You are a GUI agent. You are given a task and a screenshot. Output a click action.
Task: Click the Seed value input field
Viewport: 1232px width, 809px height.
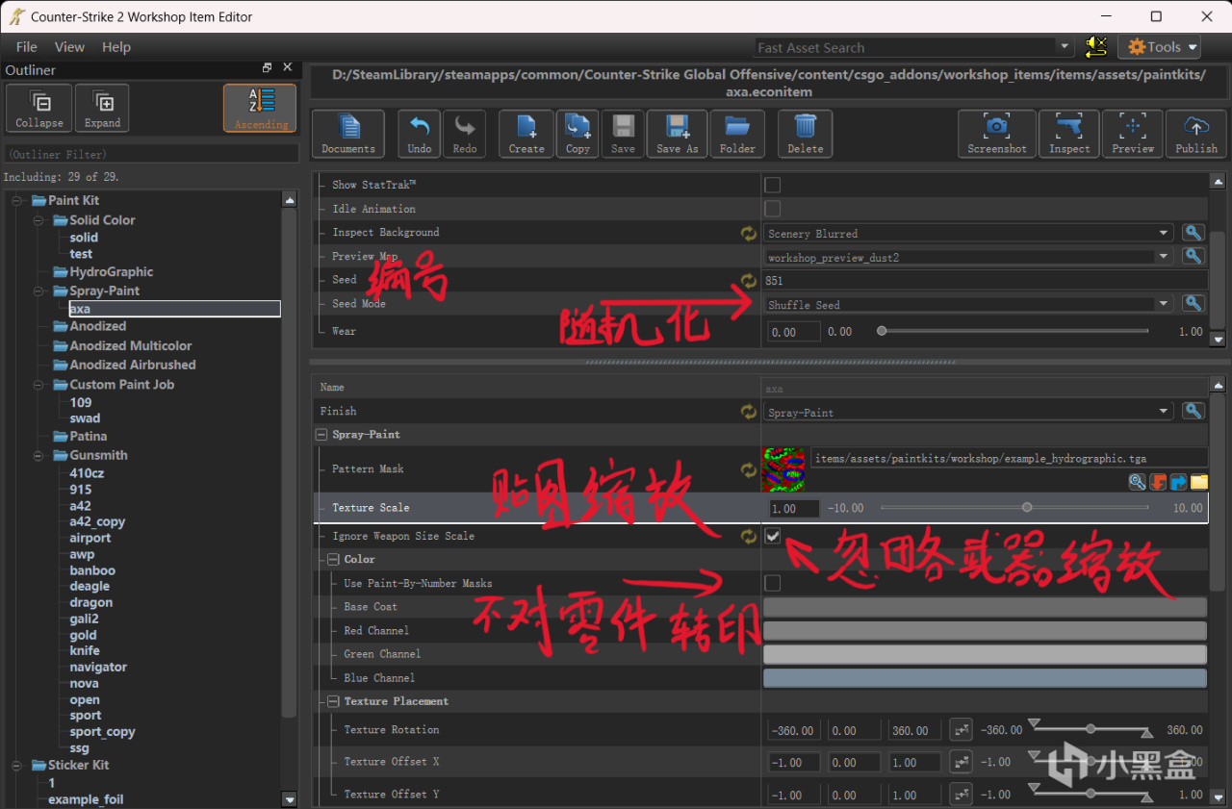(986, 281)
